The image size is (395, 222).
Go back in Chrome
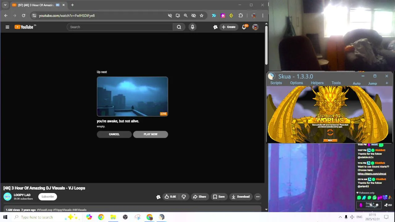click(x=6, y=15)
